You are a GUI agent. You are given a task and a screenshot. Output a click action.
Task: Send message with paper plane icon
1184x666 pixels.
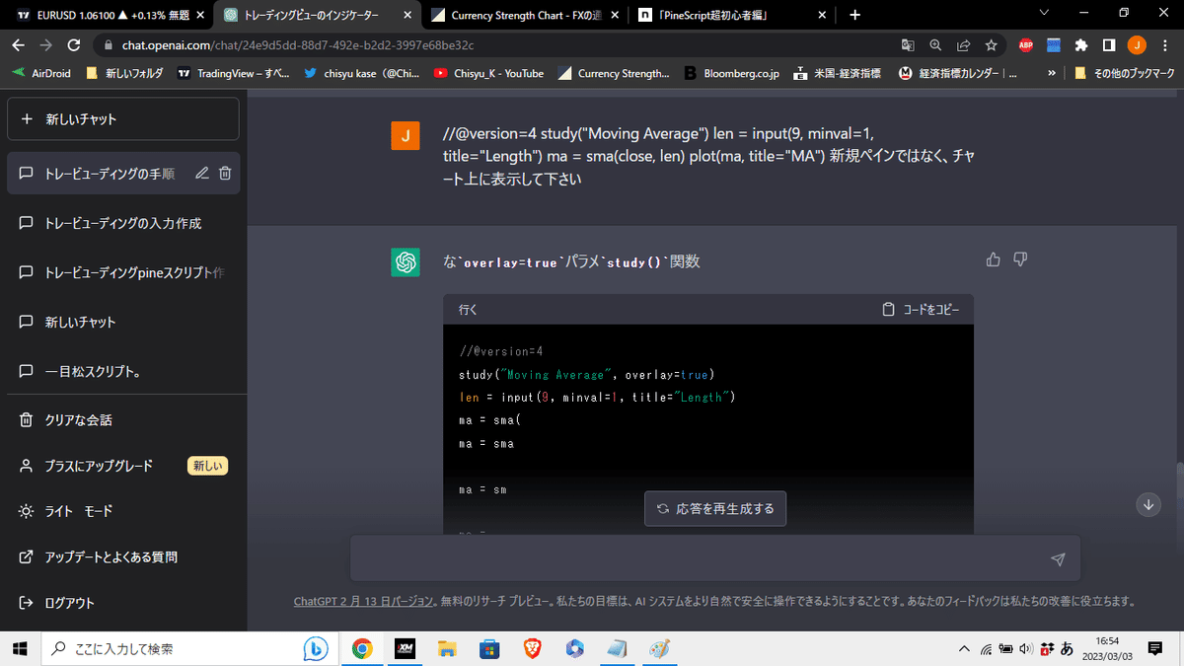coord(1058,559)
